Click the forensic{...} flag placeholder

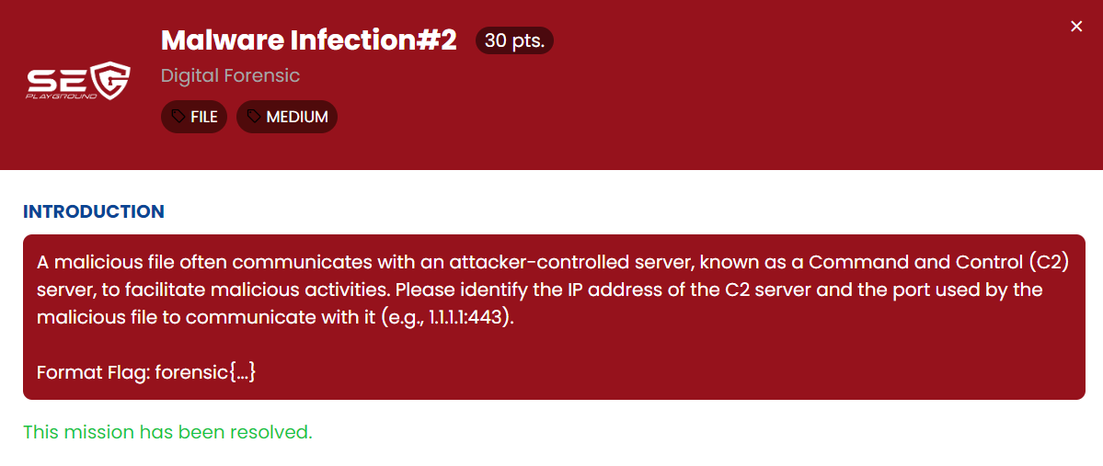[205, 373]
